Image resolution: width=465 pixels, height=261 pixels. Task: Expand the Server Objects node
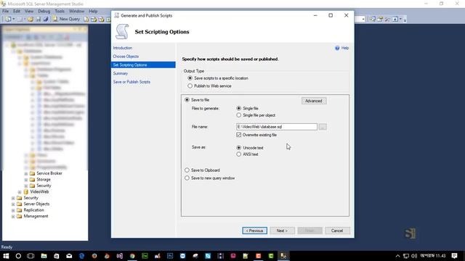coord(13,204)
